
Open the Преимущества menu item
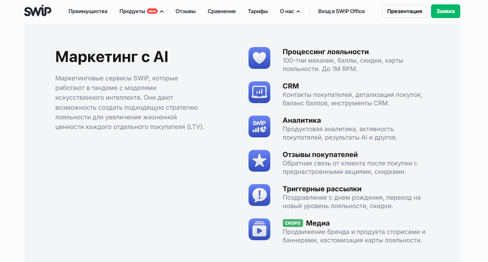click(x=88, y=11)
